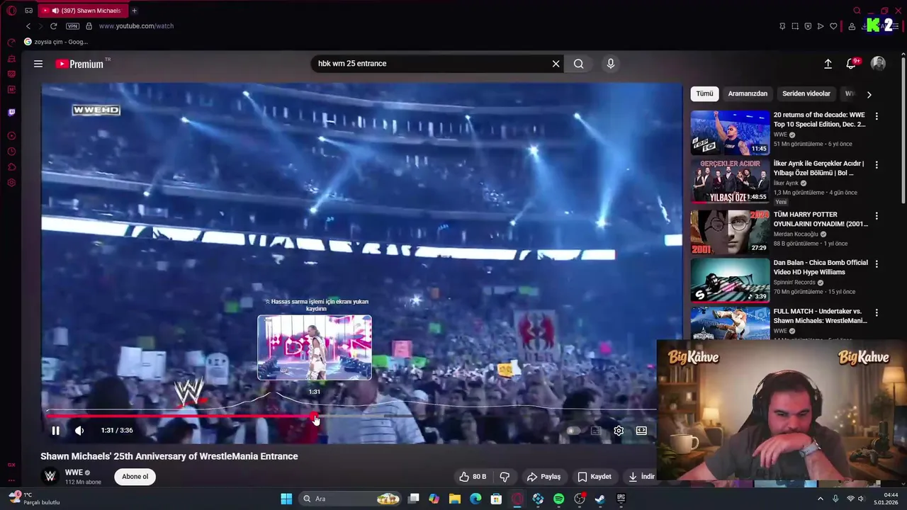Screen dimensions: 907x510
Task: Start voice search with the microphone
Action: click(x=611, y=64)
